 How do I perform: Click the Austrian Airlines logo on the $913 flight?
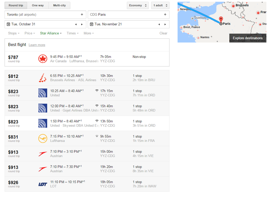(x=42, y=154)
